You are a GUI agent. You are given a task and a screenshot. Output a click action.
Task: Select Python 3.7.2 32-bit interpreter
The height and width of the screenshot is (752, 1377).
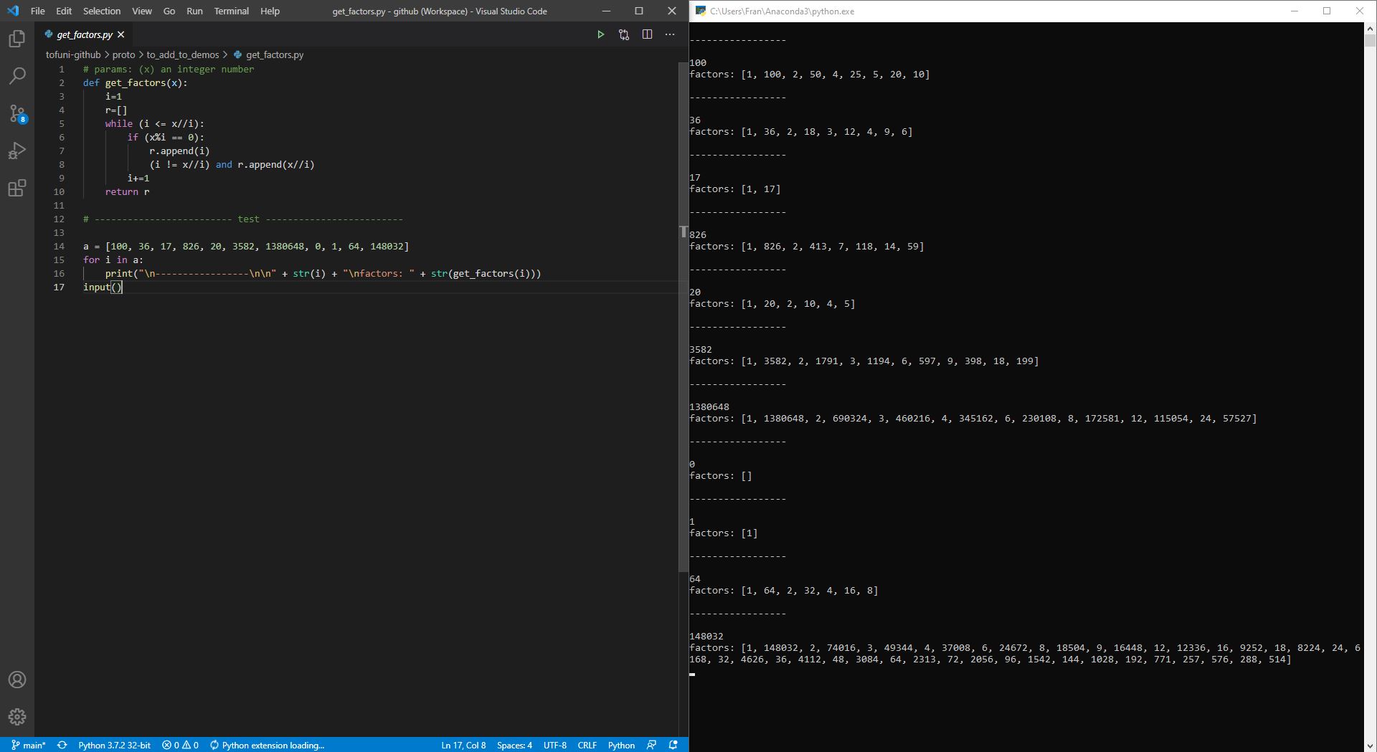click(x=114, y=745)
